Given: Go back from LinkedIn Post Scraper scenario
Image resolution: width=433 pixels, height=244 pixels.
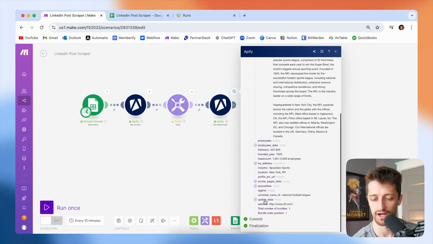Looking at the screenshot, I should point(43,54).
